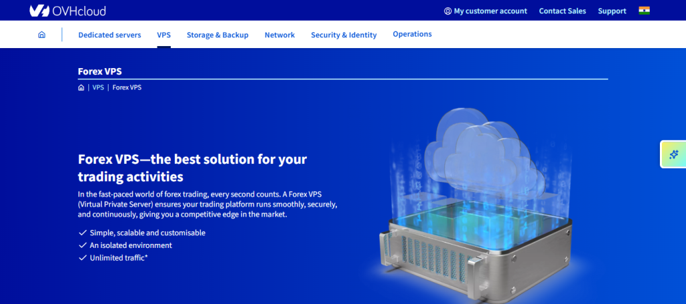Click the paragraph about fast-paced forex trading
Image resolution: width=686 pixels, height=304 pixels.
tap(208, 204)
